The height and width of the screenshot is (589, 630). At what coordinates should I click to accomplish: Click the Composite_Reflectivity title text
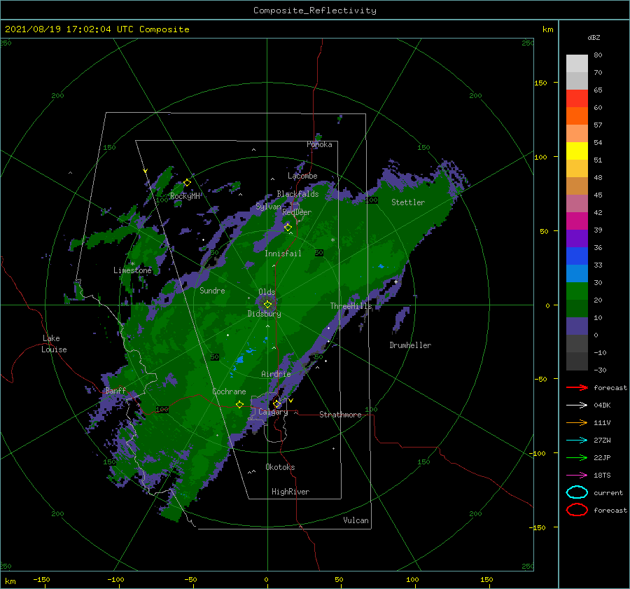[x=315, y=11]
